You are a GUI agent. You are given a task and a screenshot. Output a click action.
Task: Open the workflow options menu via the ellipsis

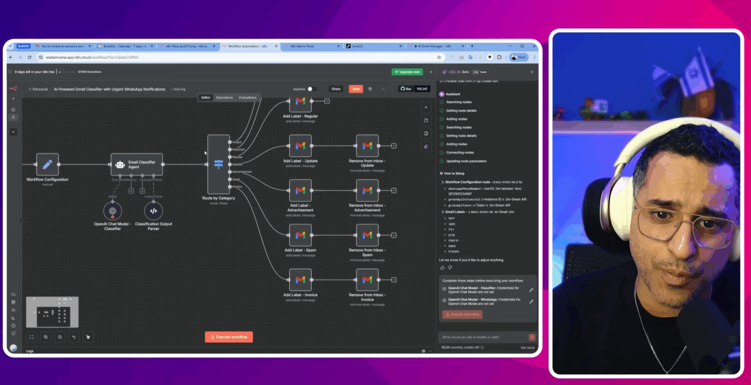tap(383, 89)
